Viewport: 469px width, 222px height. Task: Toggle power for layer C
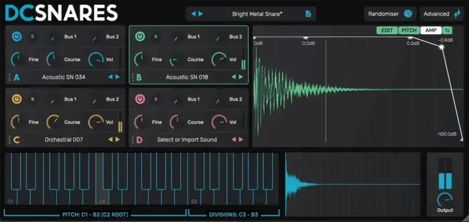click(16, 99)
